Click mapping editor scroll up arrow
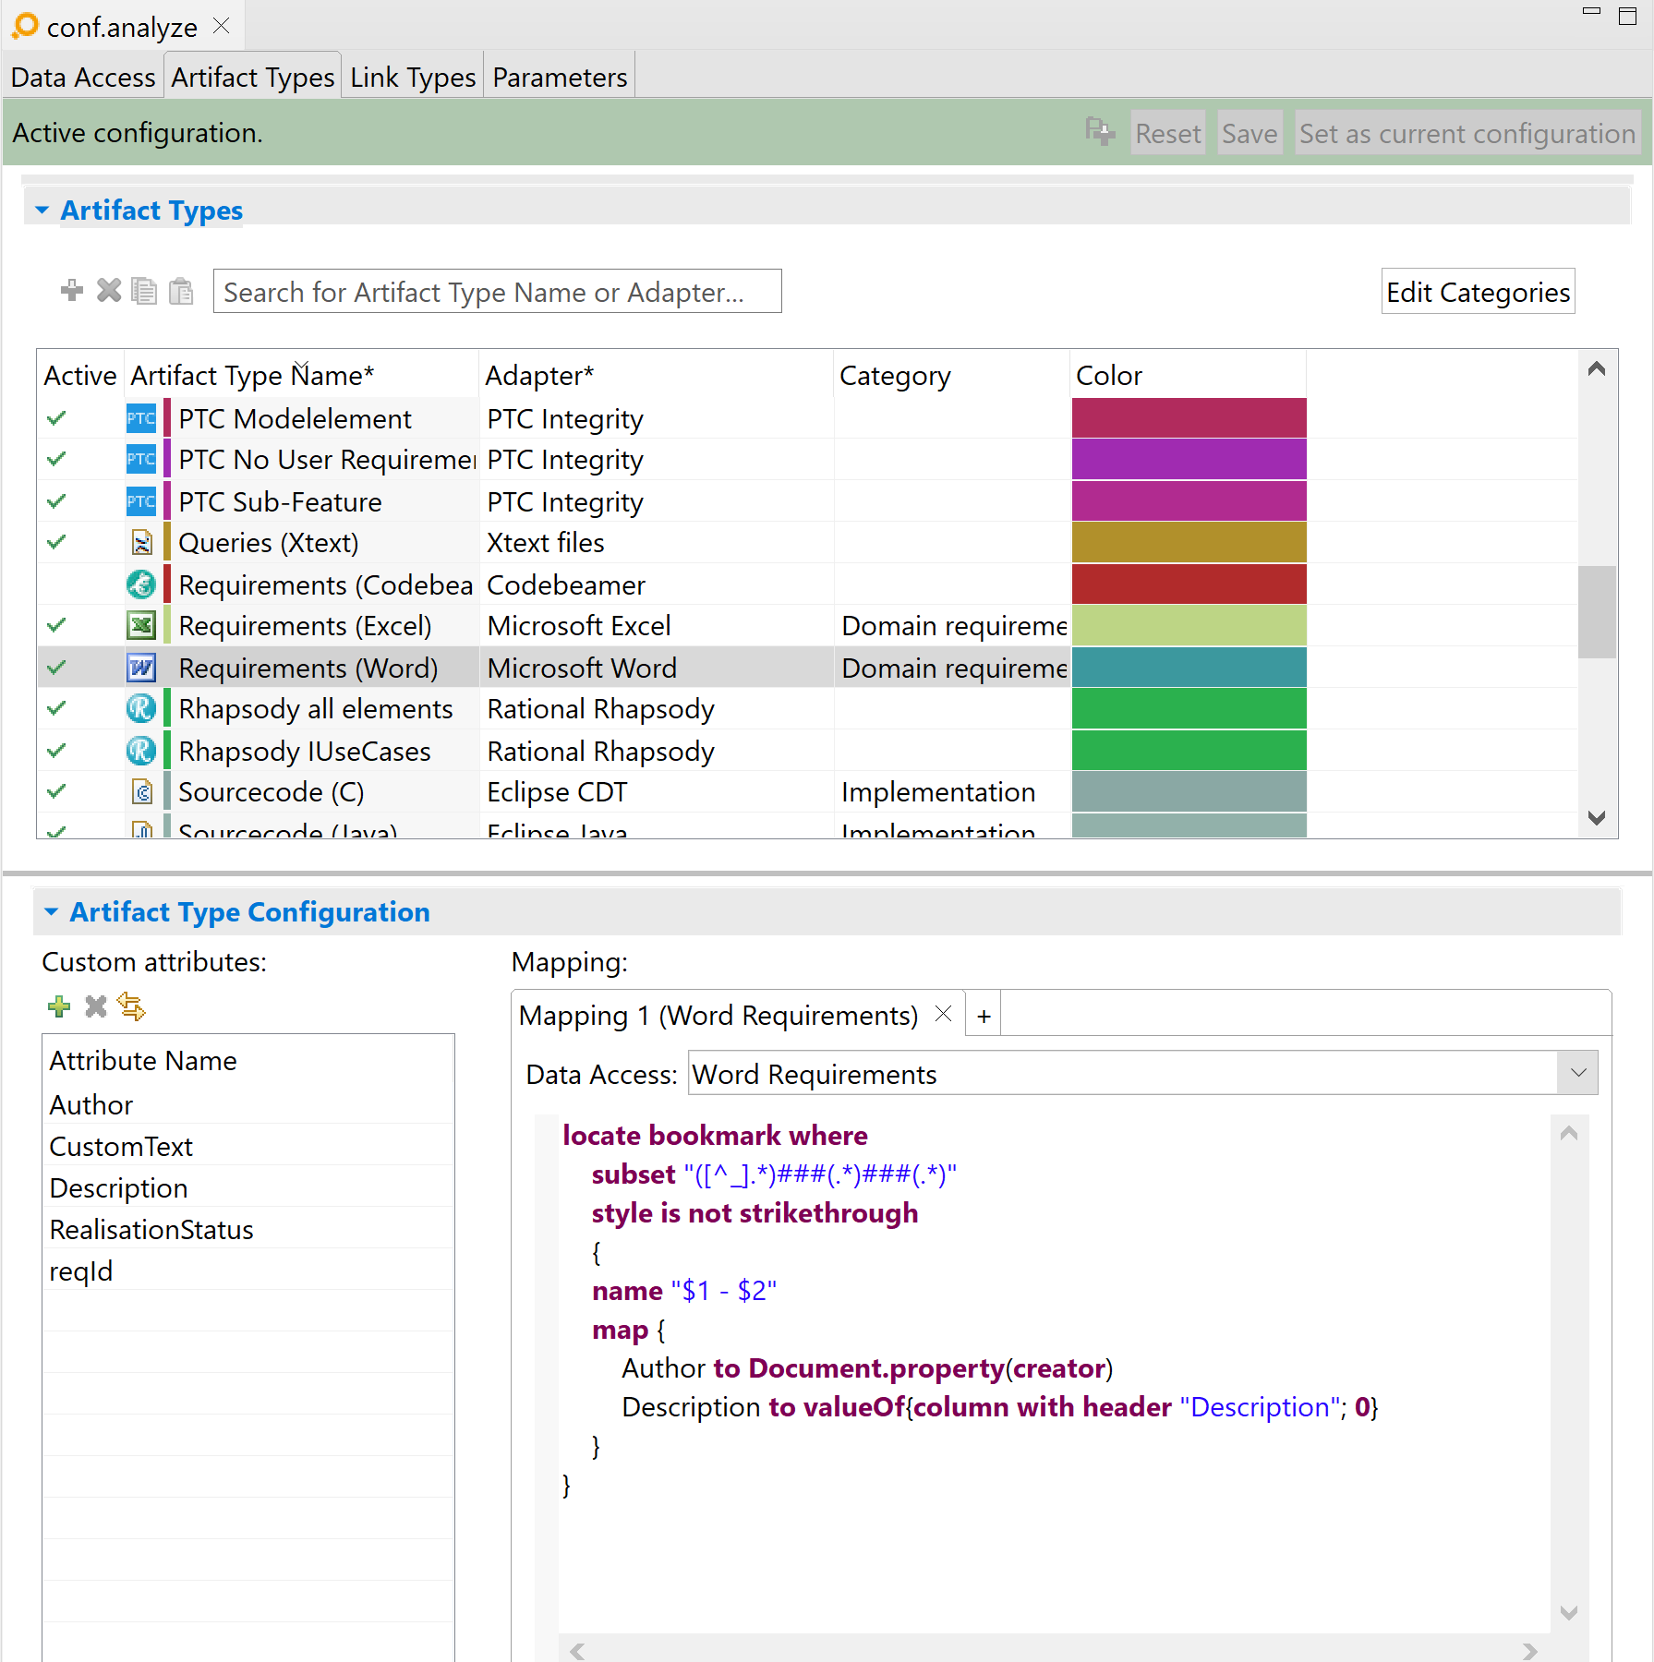 coord(1568,1133)
